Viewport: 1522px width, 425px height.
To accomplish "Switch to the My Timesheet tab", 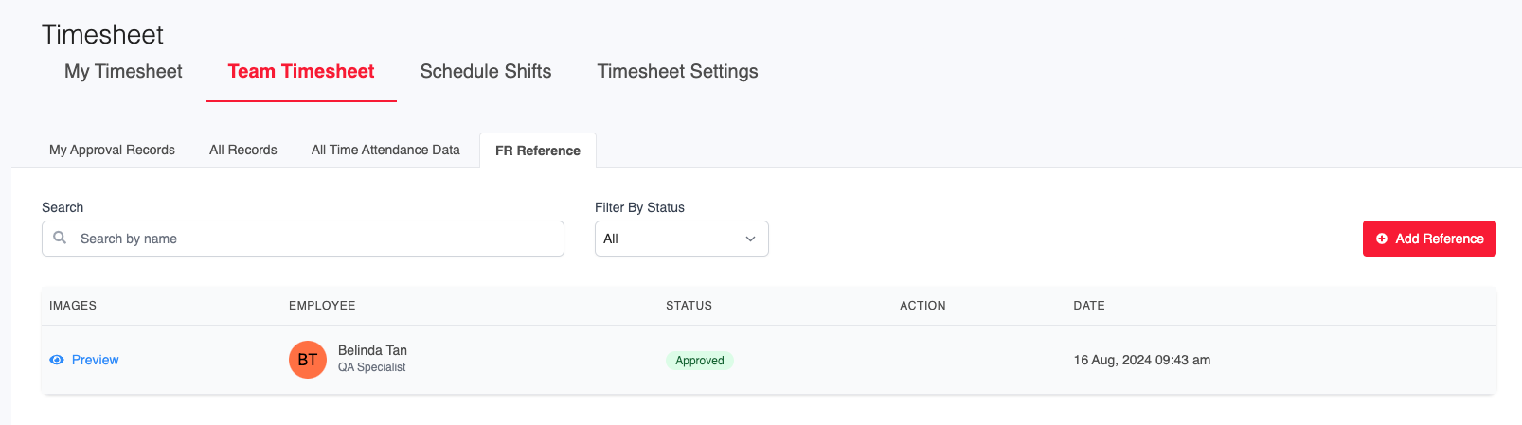I will click(123, 72).
